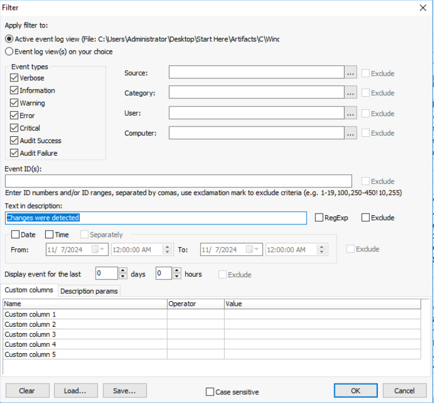Switch to the Description params tab
The width and height of the screenshot is (434, 403).
pos(89,291)
